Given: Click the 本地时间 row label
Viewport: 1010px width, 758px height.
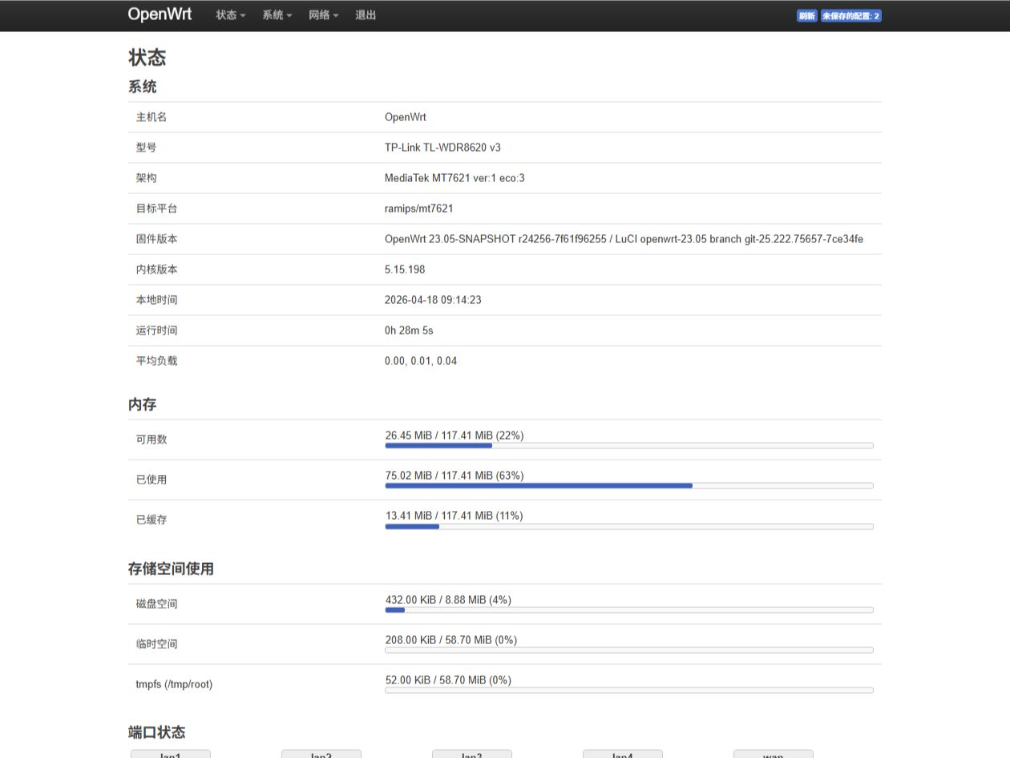Looking at the screenshot, I should pos(157,300).
